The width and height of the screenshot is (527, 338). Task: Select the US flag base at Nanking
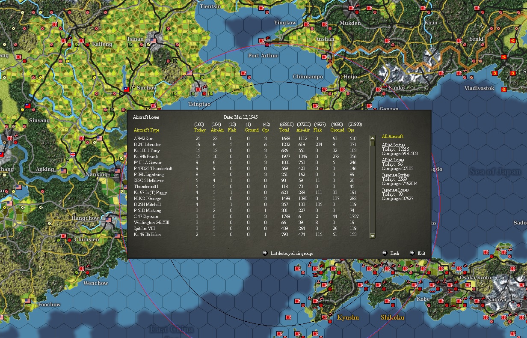pos(118,171)
